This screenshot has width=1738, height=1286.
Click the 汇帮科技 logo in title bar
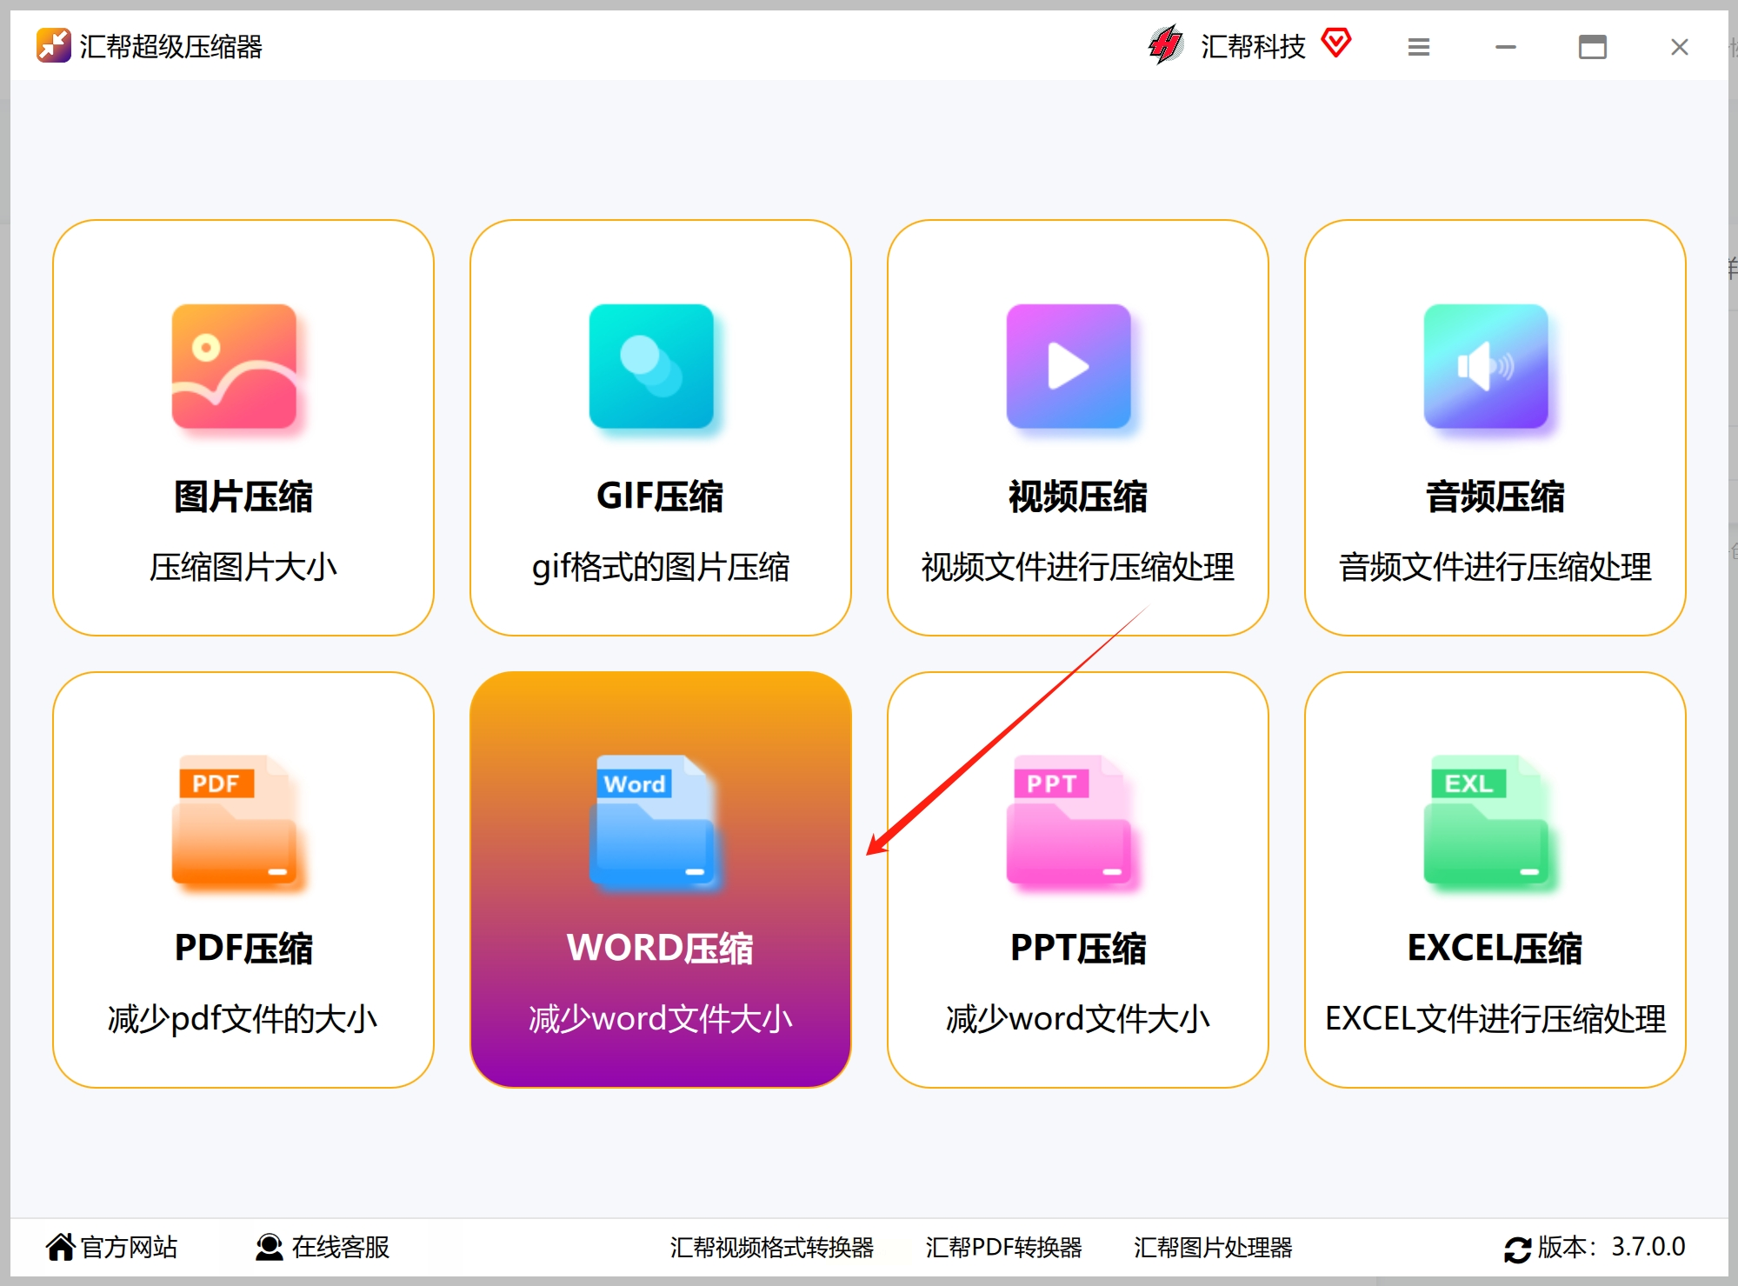click(1167, 45)
